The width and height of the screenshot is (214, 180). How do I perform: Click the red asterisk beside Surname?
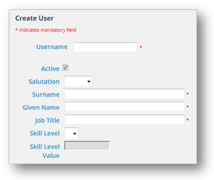pyautogui.click(x=188, y=94)
